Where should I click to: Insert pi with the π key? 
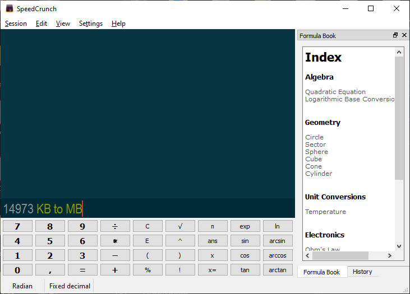point(213,226)
